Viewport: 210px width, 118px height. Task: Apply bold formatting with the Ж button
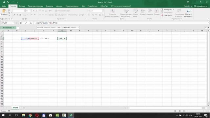14,15
